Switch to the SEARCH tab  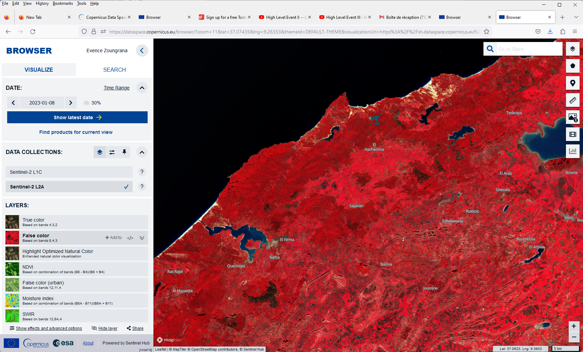tap(115, 70)
